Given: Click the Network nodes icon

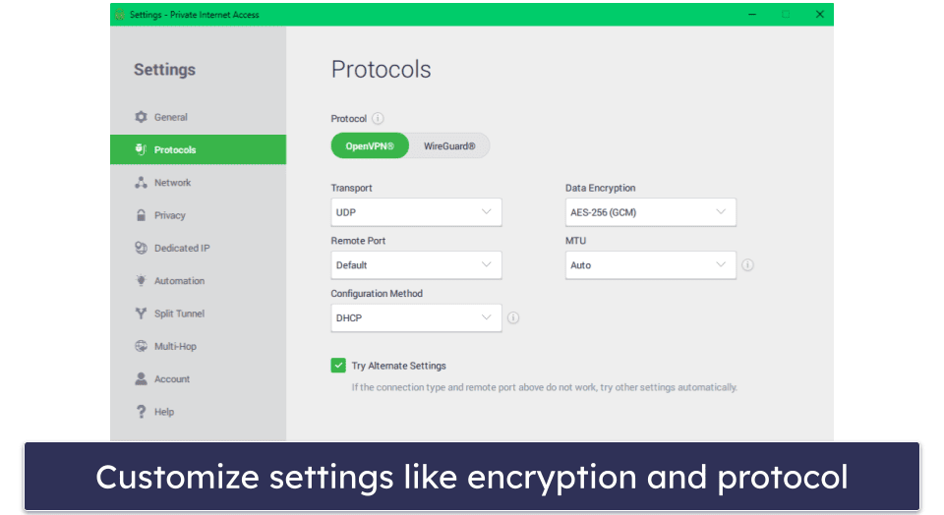Looking at the screenshot, I should 141,183.
